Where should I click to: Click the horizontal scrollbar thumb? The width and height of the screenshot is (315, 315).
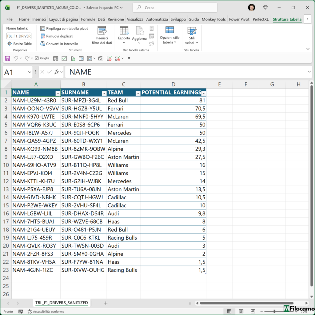pos(246,303)
